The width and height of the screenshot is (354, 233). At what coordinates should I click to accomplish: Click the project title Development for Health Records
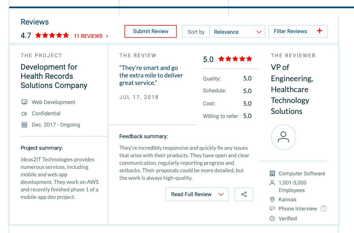54,76
